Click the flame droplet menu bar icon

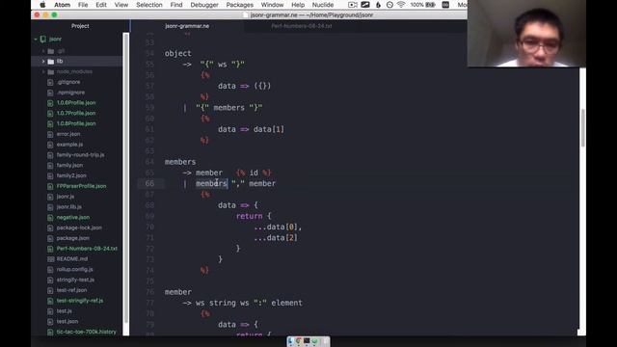tap(378, 5)
